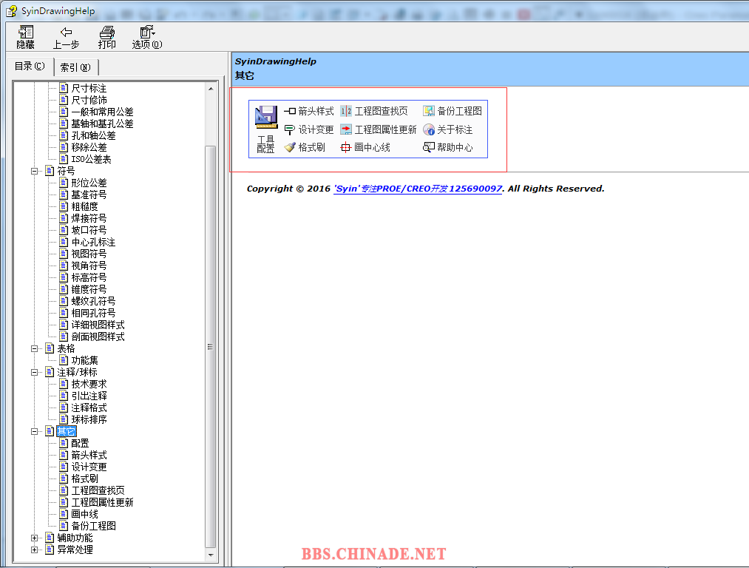Image resolution: width=749 pixels, height=568 pixels.
Task: Select the 坡口符号 topic
Action: click(x=89, y=230)
